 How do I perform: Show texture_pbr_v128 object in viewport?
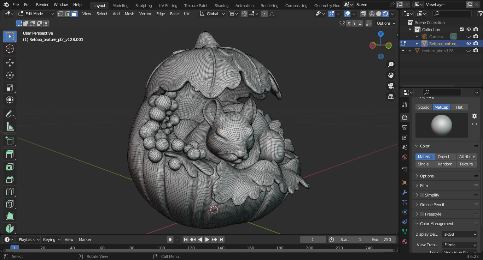point(469,50)
